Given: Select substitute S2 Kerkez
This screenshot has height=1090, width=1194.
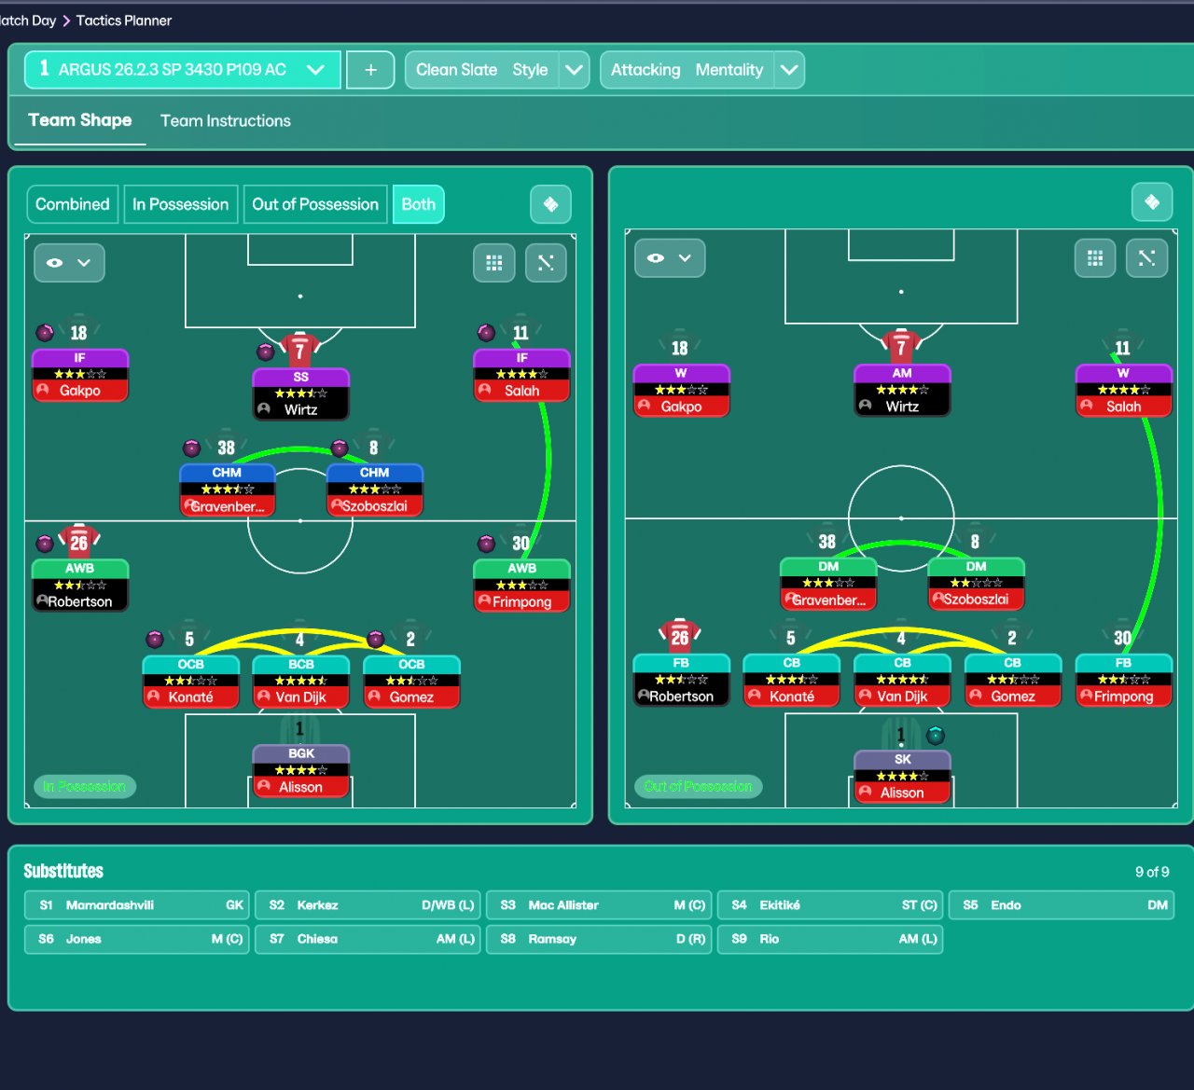Looking at the screenshot, I should coord(368,905).
